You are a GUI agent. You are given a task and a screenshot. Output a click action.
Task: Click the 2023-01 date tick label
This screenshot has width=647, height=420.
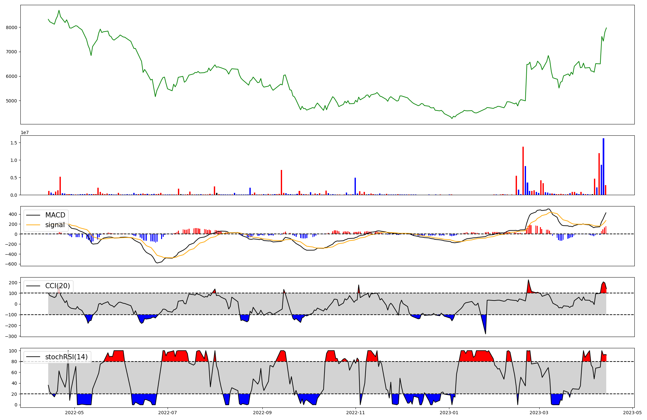click(x=449, y=412)
